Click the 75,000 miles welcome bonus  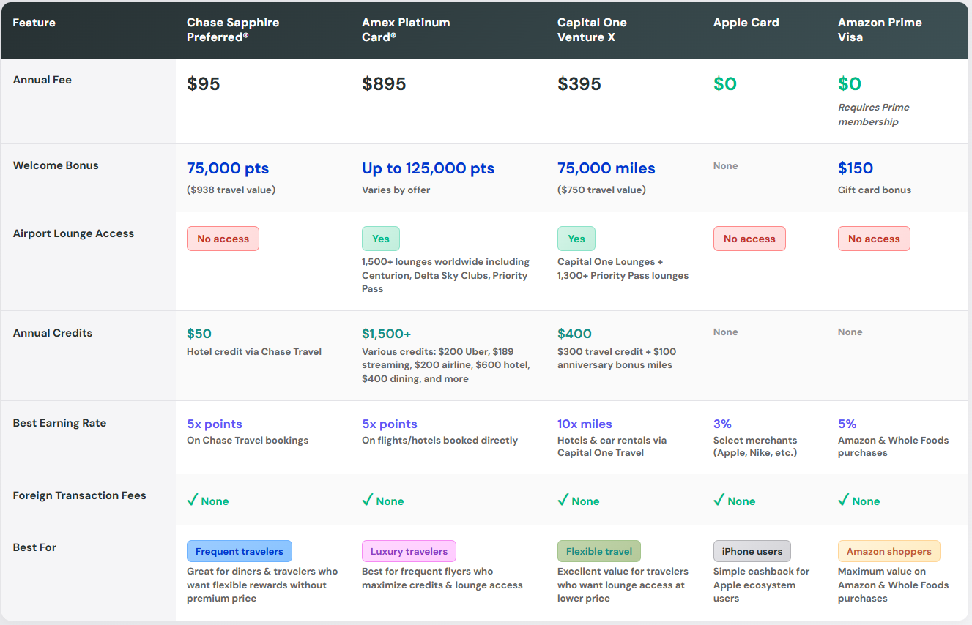(x=606, y=168)
